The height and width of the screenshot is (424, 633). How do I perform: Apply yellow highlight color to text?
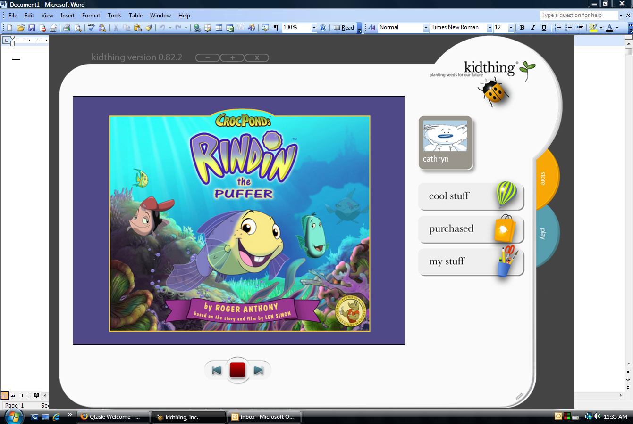click(593, 28)
